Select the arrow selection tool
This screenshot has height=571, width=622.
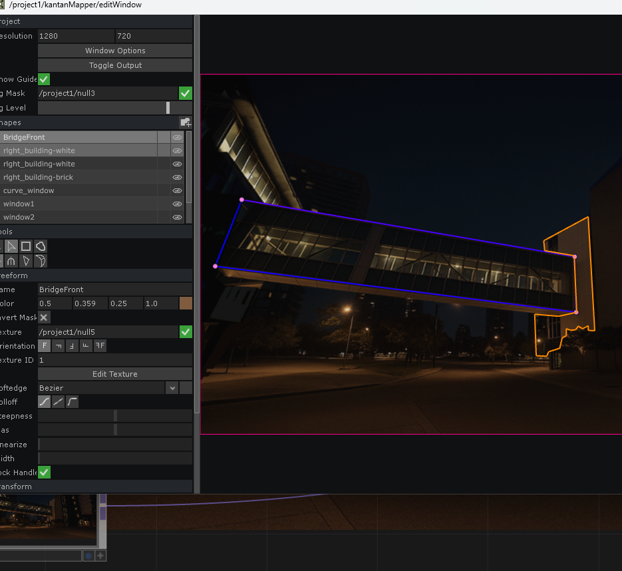pos(10,246)
